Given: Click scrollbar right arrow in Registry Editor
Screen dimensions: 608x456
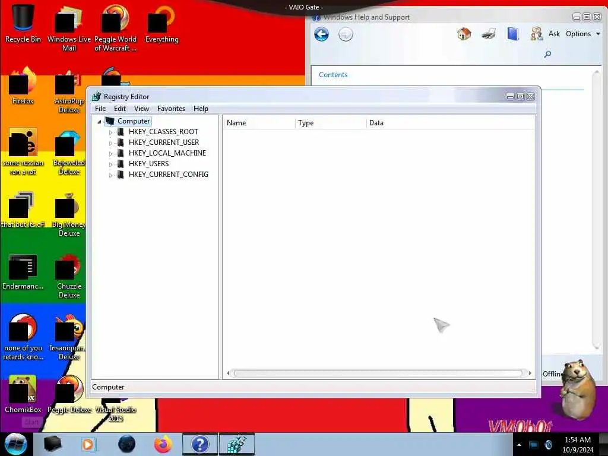Looking at the screenshot, I should click(530, 373).
